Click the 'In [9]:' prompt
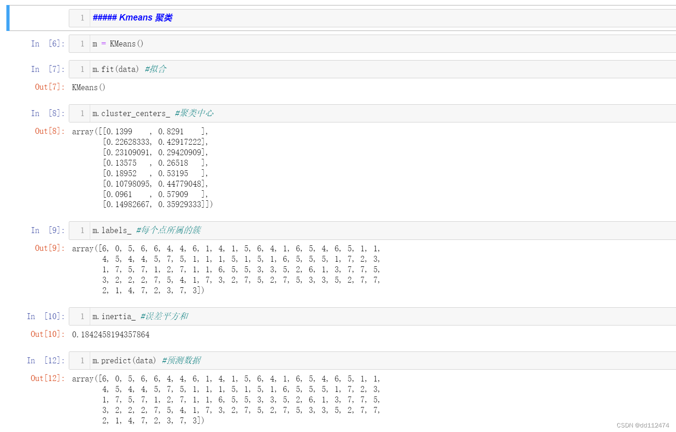The image size is (676, 432). [48, 230]
